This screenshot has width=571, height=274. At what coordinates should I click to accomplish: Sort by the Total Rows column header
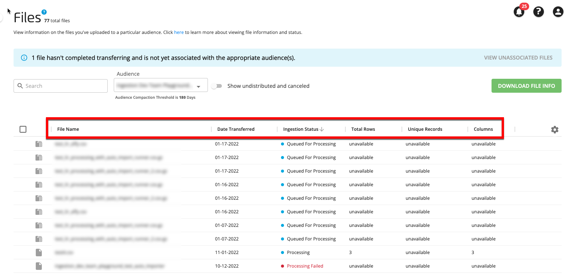tap(363, 129)
